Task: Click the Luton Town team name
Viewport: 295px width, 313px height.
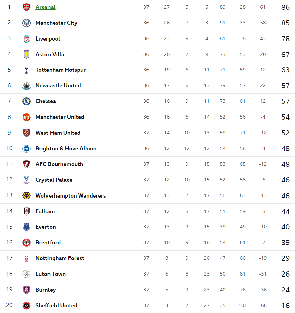Action: click(x=51, y=274)
